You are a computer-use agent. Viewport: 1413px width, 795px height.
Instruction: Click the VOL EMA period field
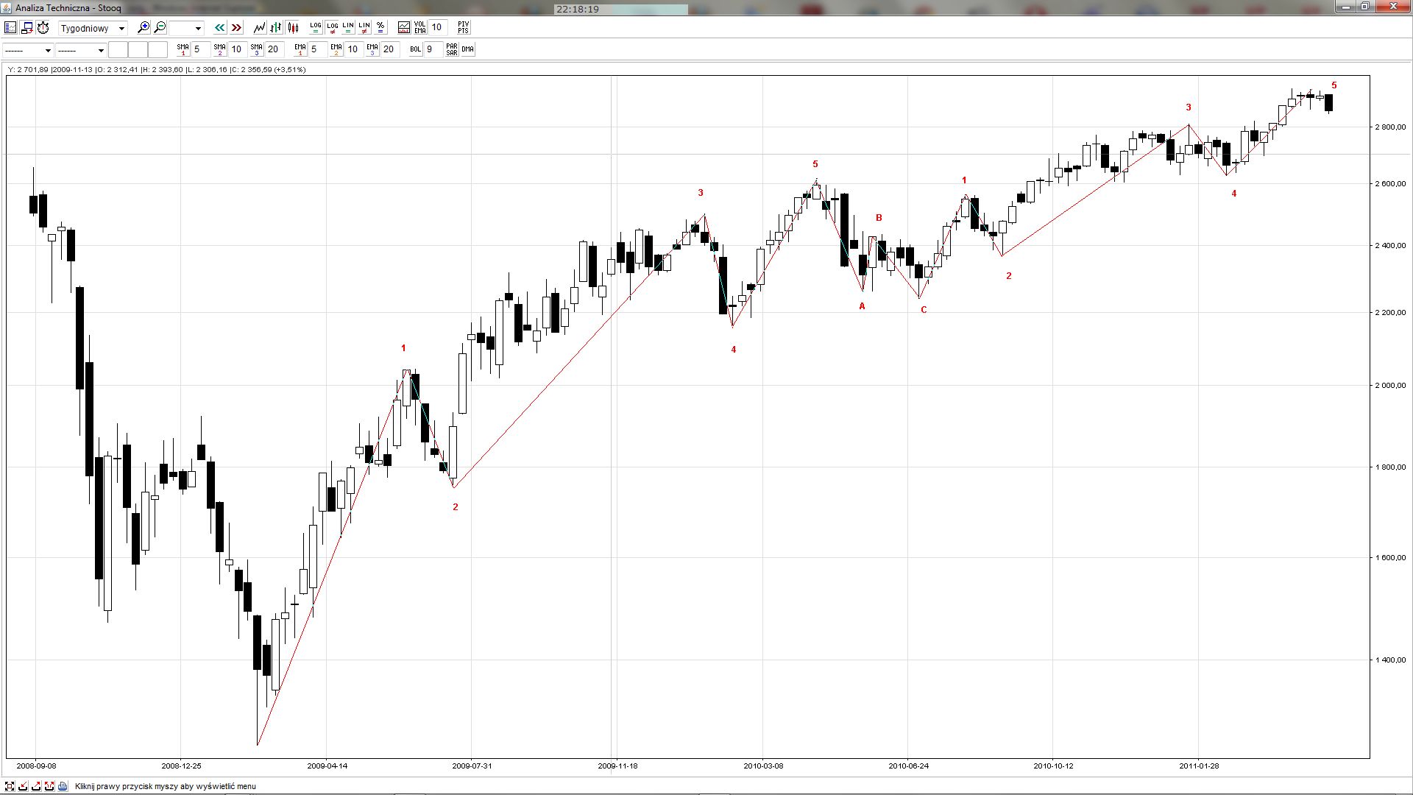[437, 28]
